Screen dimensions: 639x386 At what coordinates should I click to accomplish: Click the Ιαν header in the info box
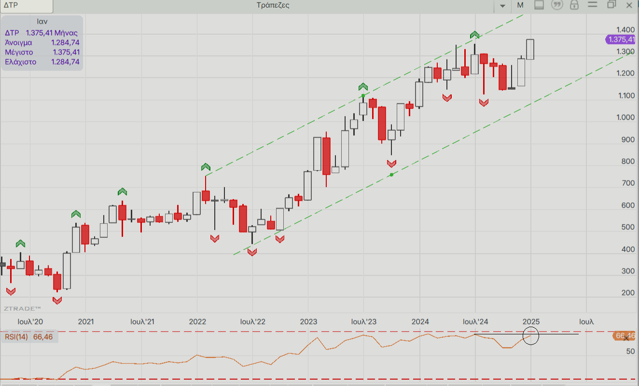(x=42, y=22)
